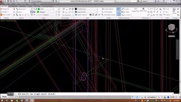The width and height of the screenshot is (181, 102).
Task: Click the Layer Properties icon
Action: tap(32, 12)
